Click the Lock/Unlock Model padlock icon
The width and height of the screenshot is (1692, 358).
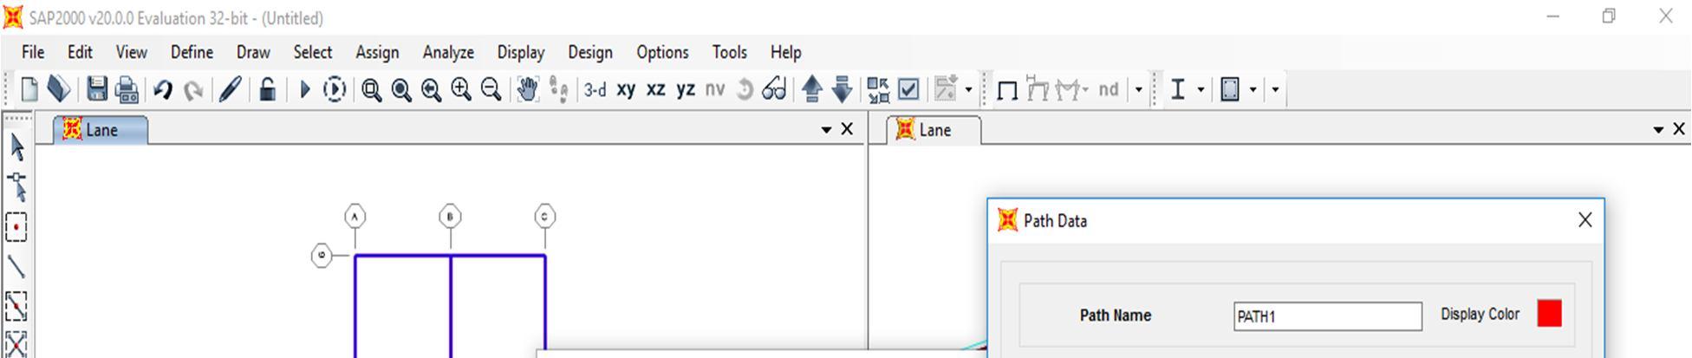pos(268,89)
